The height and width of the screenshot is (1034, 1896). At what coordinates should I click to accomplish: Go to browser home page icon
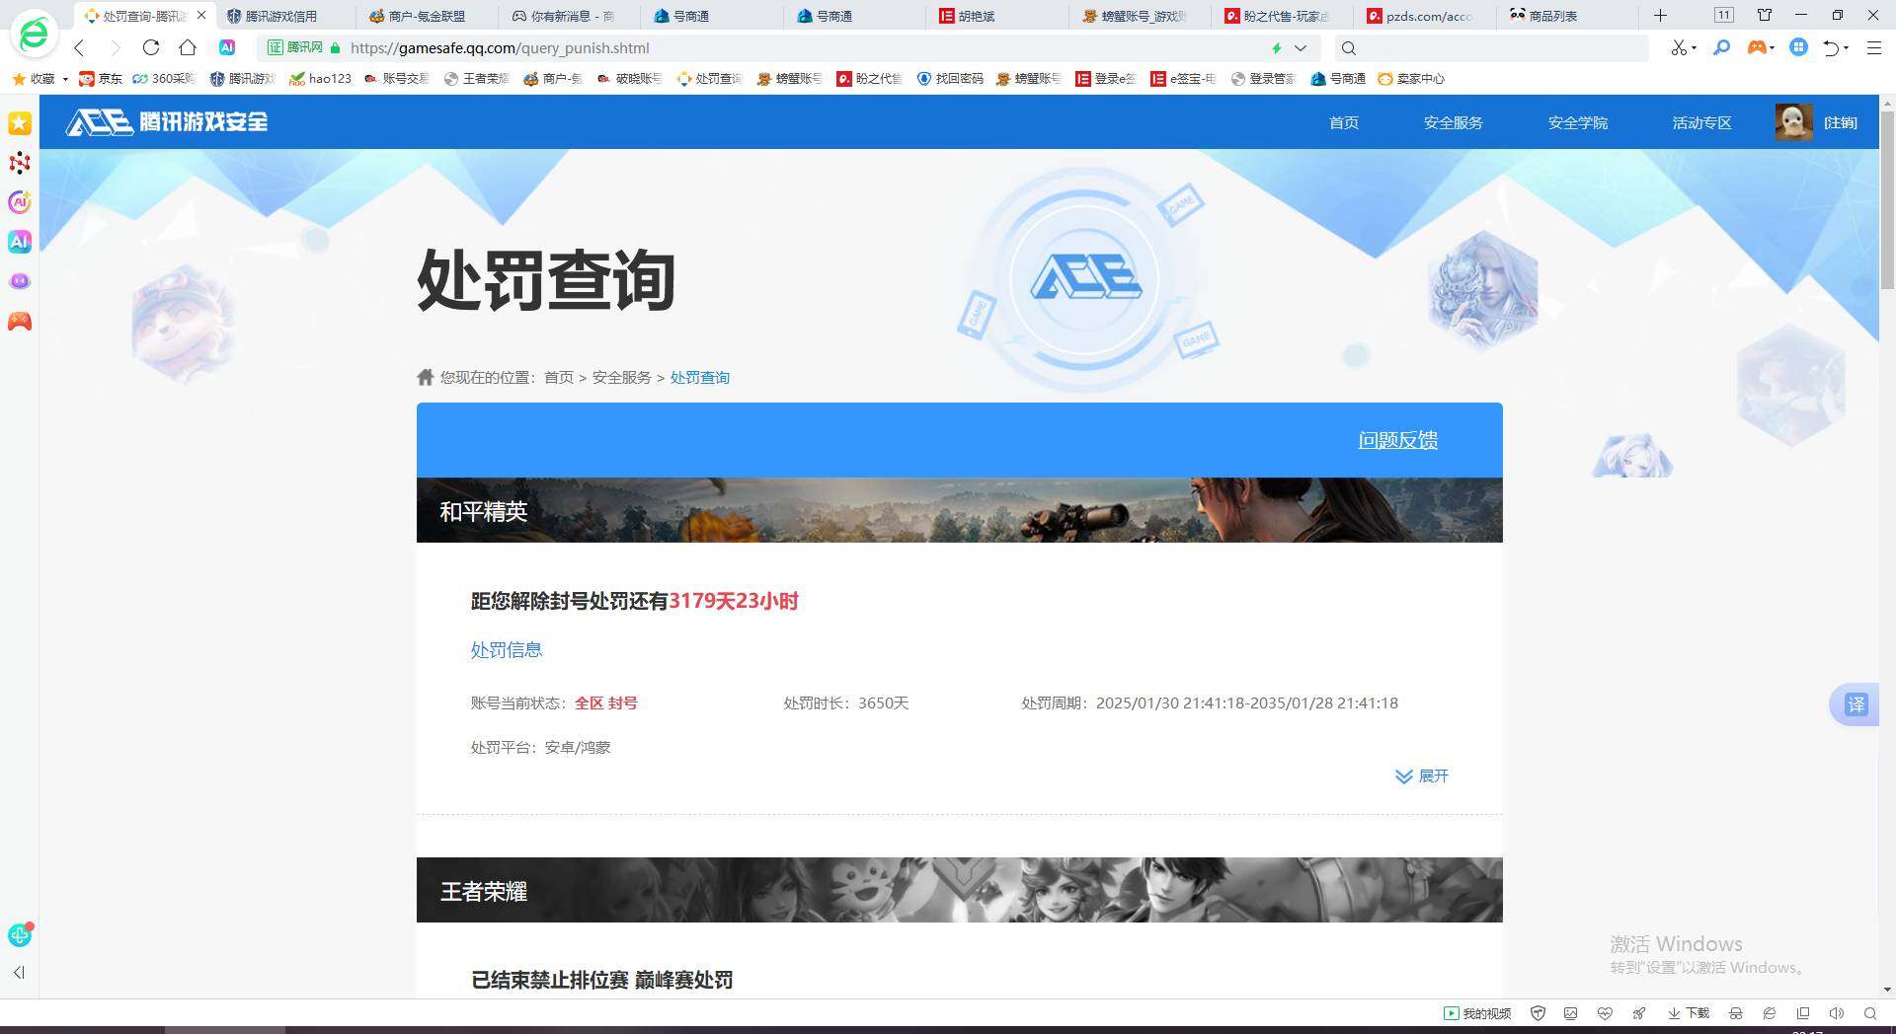pyautogui.click(x=188, y=47)
